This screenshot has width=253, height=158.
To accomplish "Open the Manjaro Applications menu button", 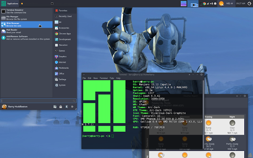I will (x=9, y=4).
